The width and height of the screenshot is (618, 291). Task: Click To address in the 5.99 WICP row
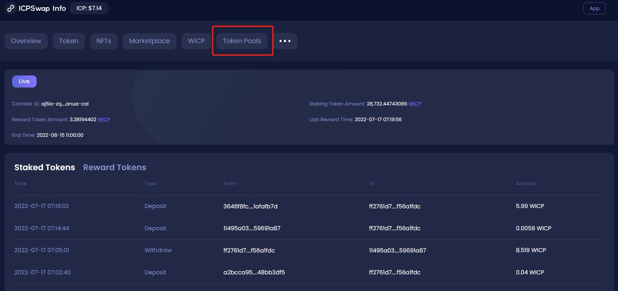click(x=395, y=206)
